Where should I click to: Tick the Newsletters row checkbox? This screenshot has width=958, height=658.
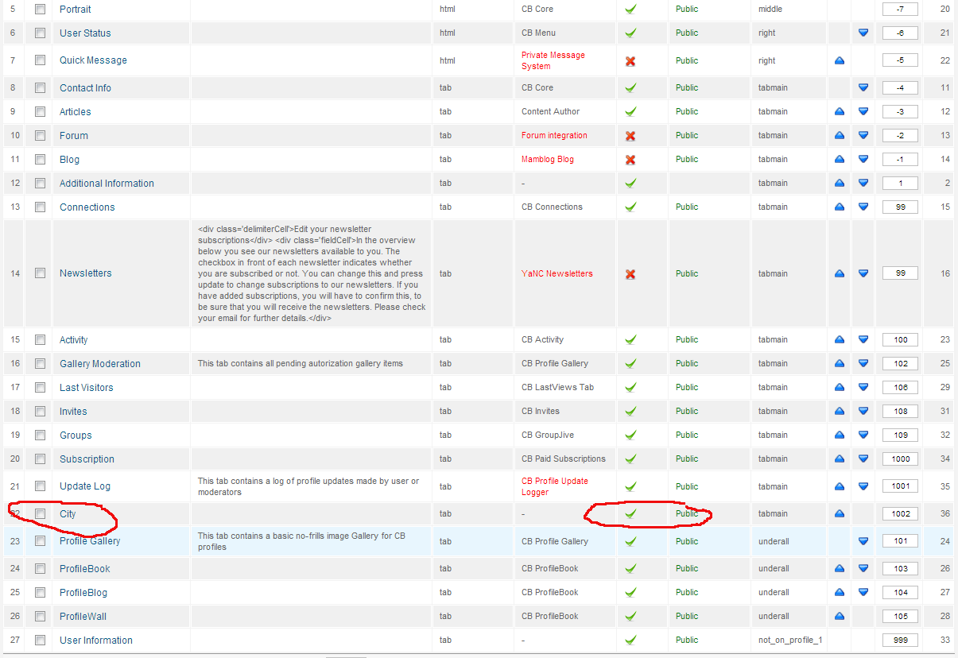tap(40, 273)
